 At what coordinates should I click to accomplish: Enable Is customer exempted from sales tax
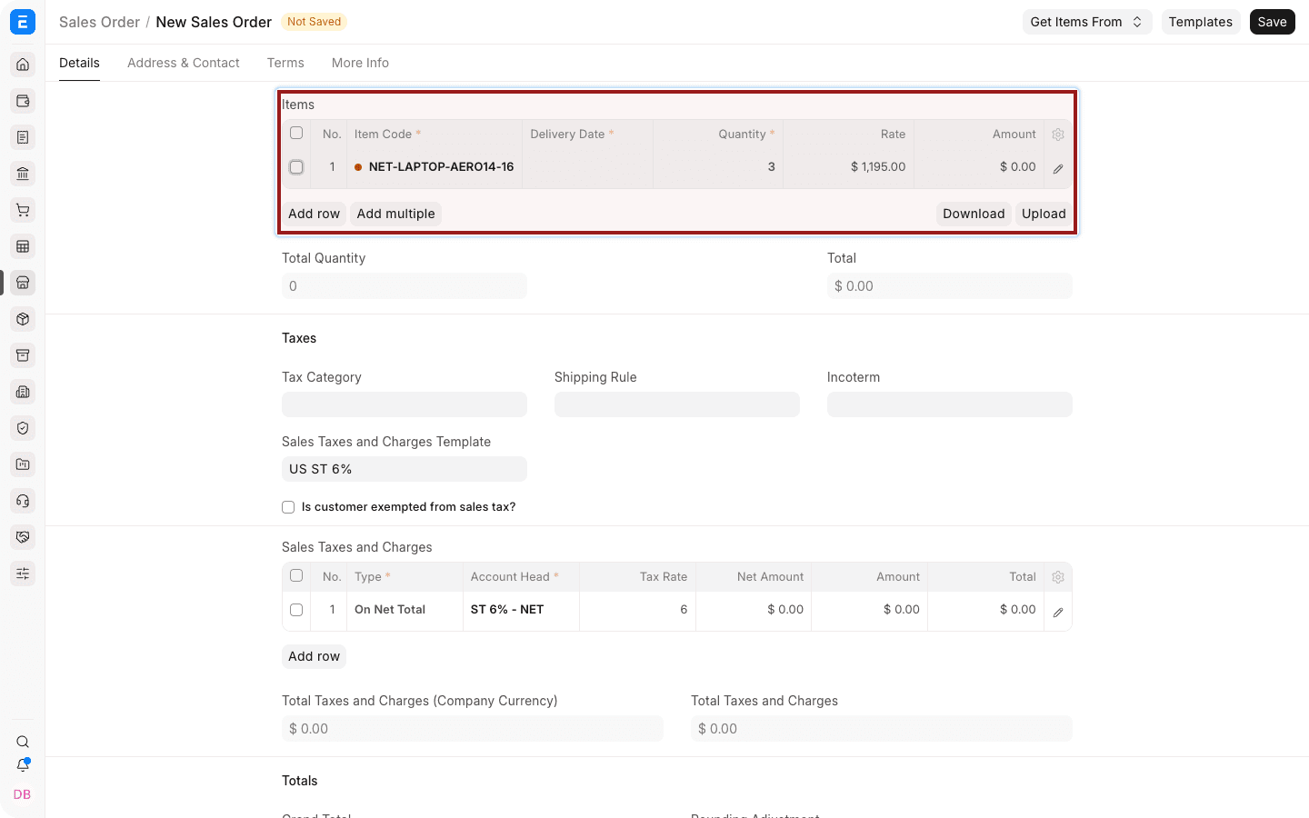tap(288, 507)
